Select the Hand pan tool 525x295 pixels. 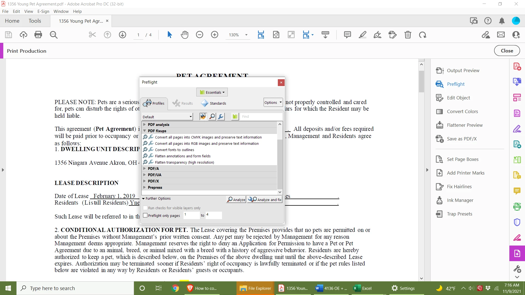coord(185,35)
